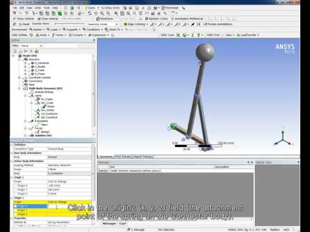Image resolution: width=310 pixels, height=232 pixels.
Task: Open the Forces dropdown in MBD toolbar
Action: (x=59, y=35)
